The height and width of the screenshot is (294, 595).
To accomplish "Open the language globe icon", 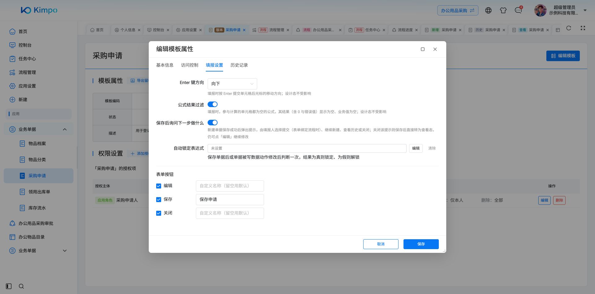I will tap(488, 11).
